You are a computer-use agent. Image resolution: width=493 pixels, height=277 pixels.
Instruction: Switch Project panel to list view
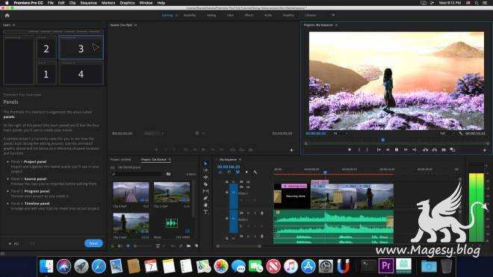tap(120, 246)
